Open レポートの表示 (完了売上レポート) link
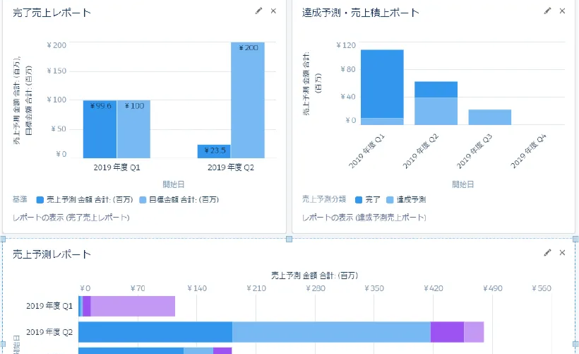 point(71,218)
